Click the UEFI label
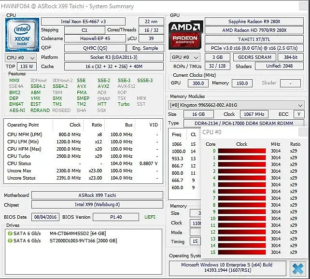Viewport: 310px width, 279px height. coord(150,217)
